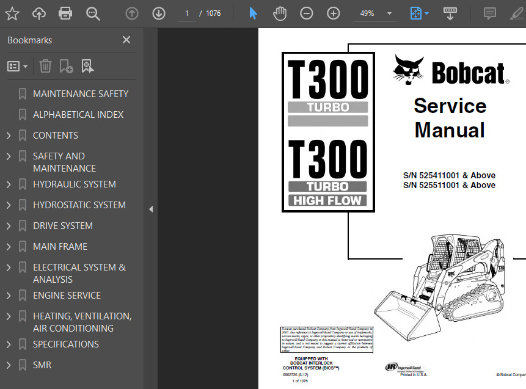Viewport: 526px width, 389px height.
Task: Click the page number input field
Action: point(187,14)
